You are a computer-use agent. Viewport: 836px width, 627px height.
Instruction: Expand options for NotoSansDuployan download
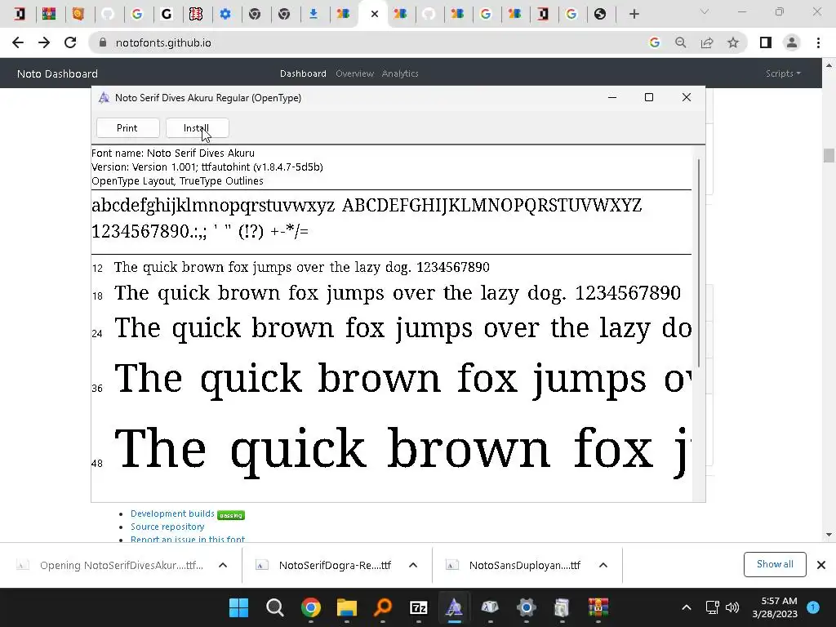603,565
